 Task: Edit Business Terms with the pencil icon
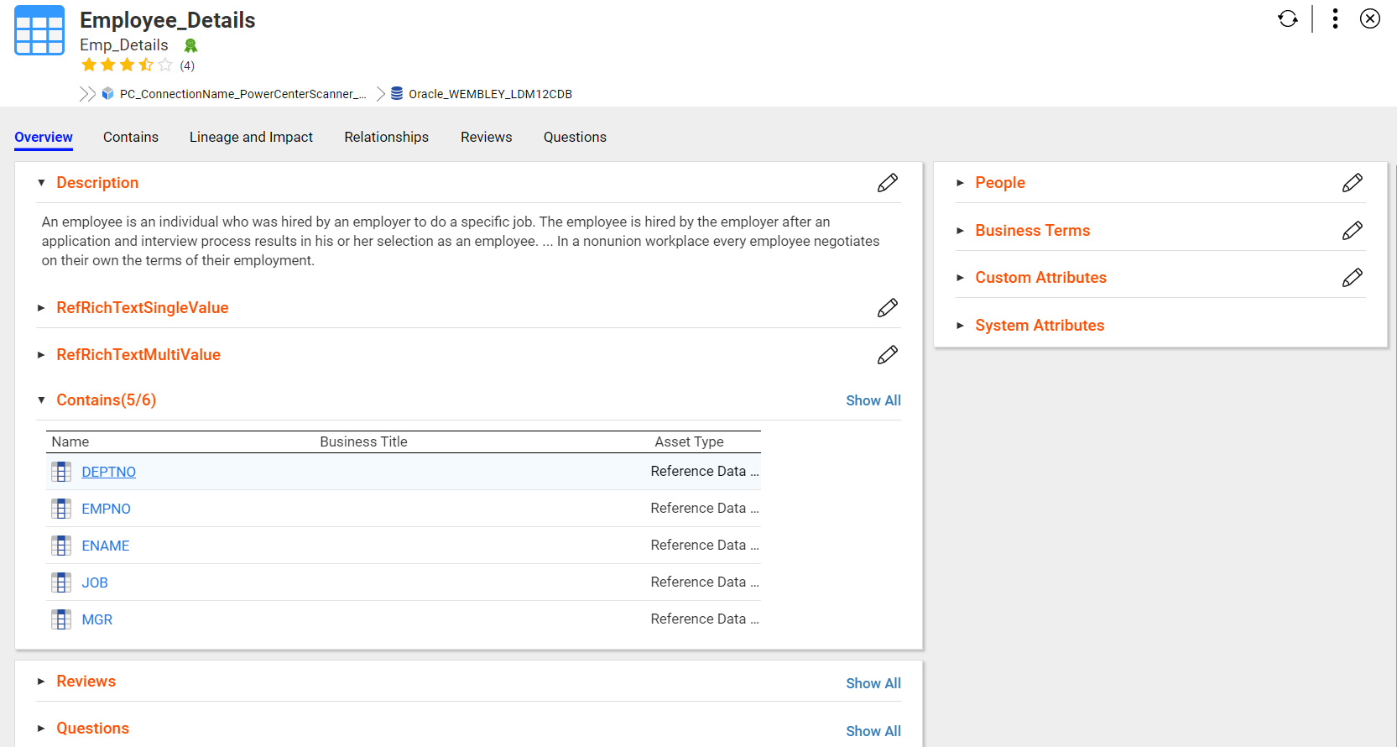tap(1353, 231)
